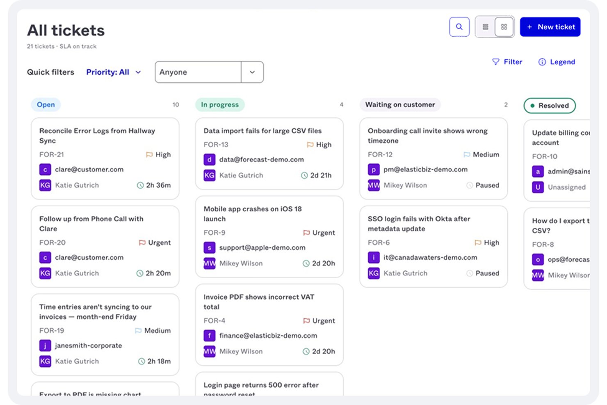Click data@forecast-demo.com avatar icon

pyautogui.click(x=210, y=160)
